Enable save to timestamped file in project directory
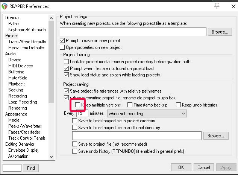The image size is (238, 175). click(x=74, y=120)
